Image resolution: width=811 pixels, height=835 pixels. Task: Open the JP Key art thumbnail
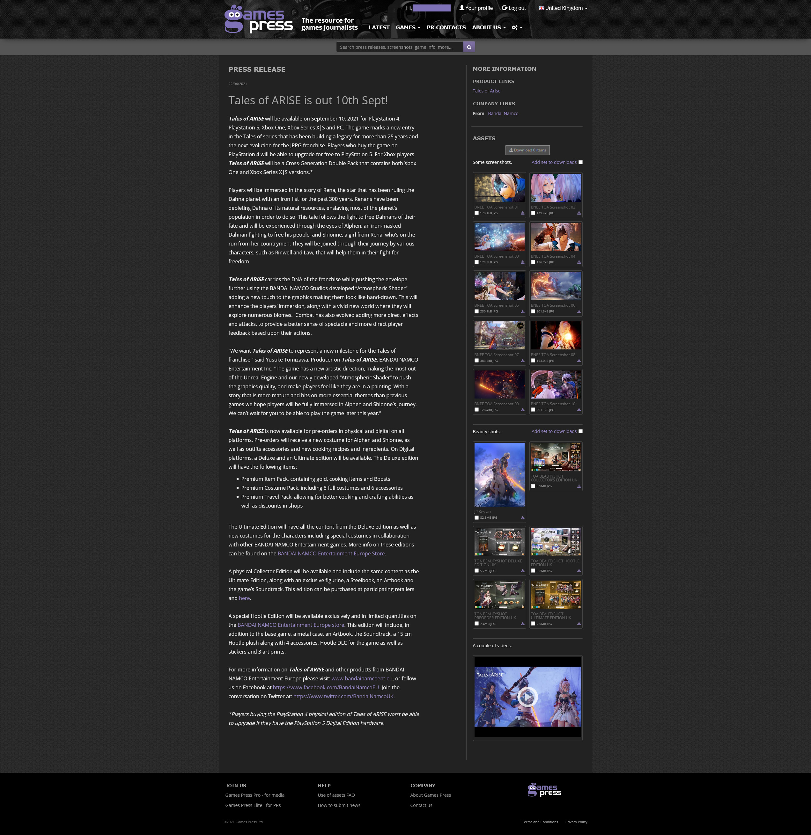coord(499,475)
